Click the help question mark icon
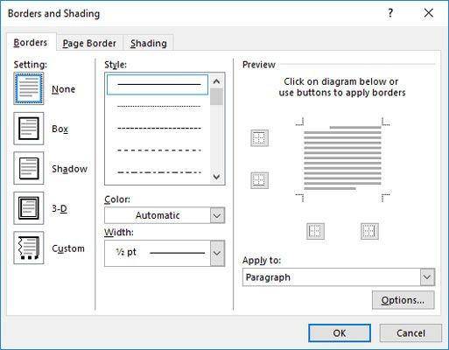The height and width of the screenshot is (350, 449). [390, 13]
